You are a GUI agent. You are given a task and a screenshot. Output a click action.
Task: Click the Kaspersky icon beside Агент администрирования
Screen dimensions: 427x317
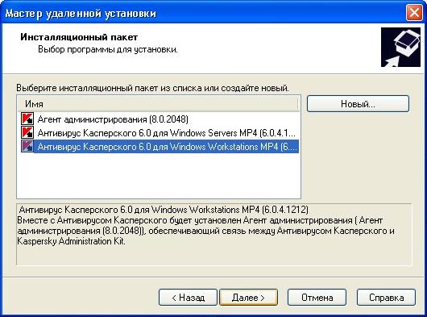click(27, 119)
